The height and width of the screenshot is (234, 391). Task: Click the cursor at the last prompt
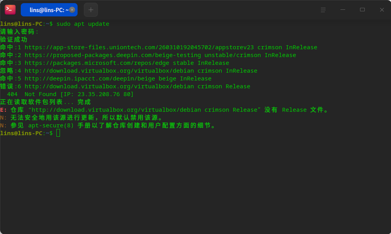tap(58, 133)
